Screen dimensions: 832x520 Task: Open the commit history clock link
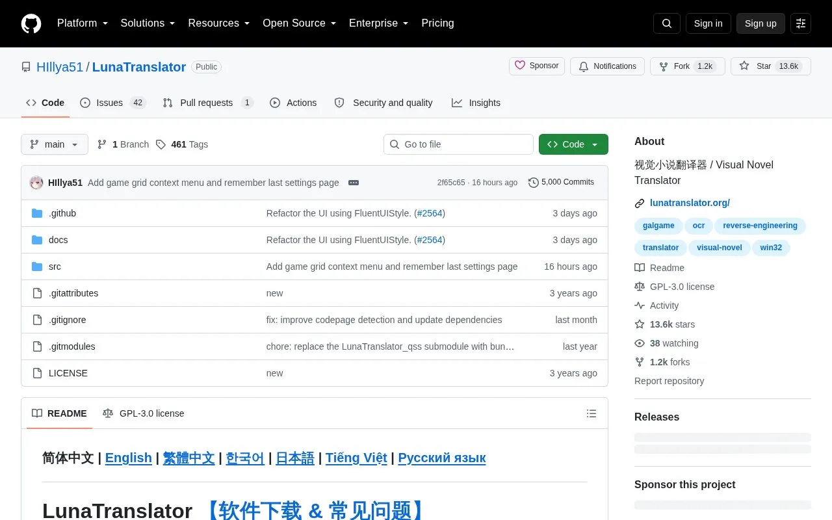click(x=561, y=182)
